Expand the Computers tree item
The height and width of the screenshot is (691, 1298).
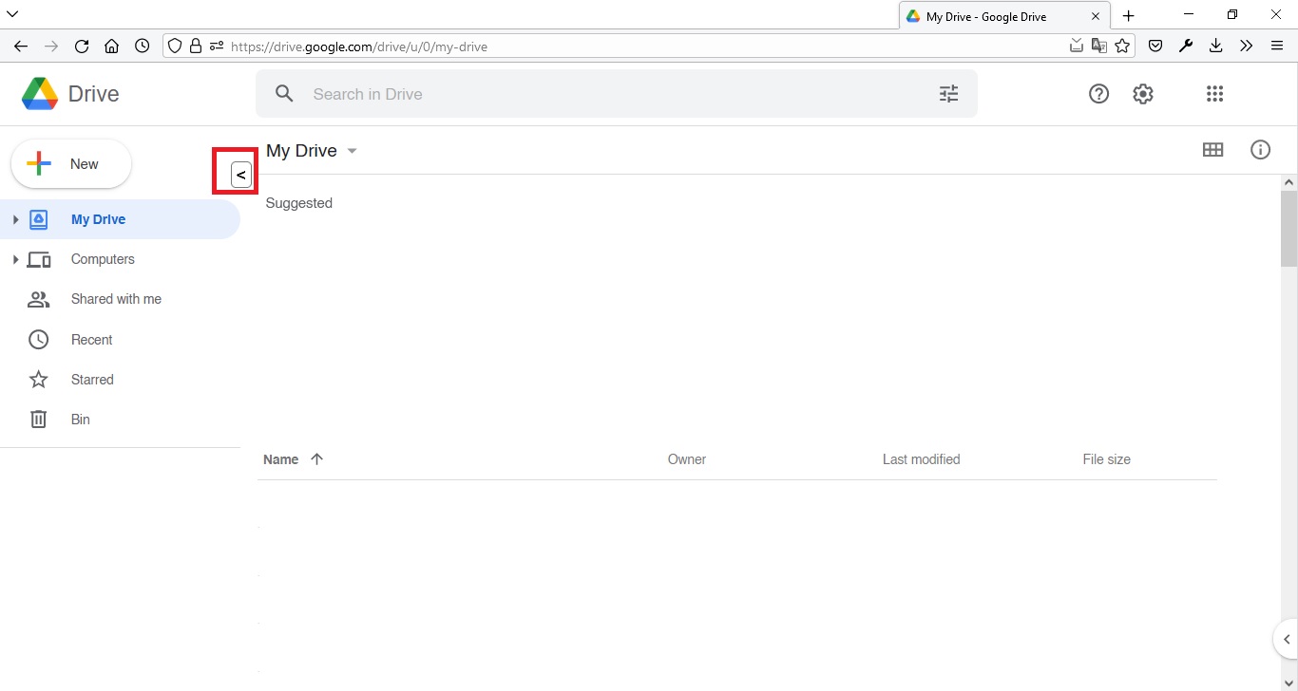pyautogui.click(x=14, y=259)
